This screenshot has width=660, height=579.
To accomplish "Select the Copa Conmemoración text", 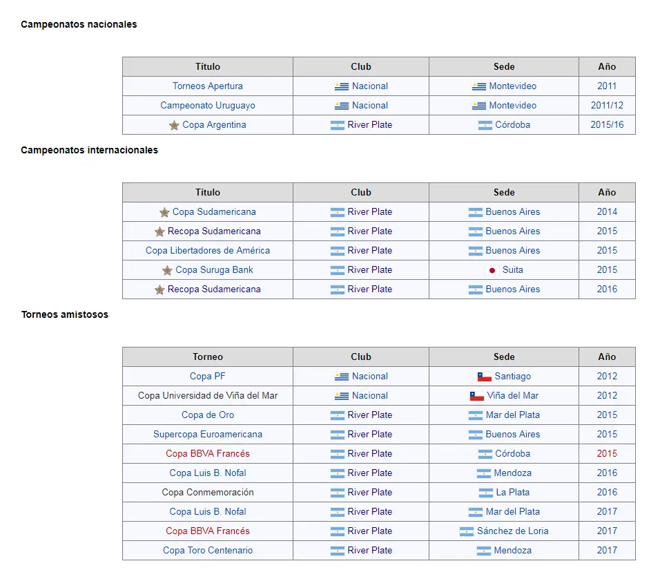I will pos(208,492).
